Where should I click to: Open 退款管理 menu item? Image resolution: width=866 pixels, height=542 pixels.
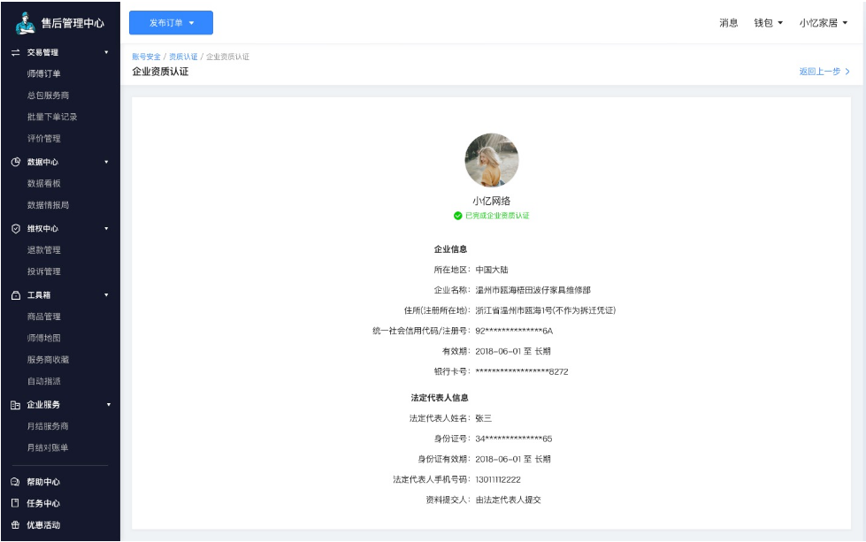[x=43, y=250]
